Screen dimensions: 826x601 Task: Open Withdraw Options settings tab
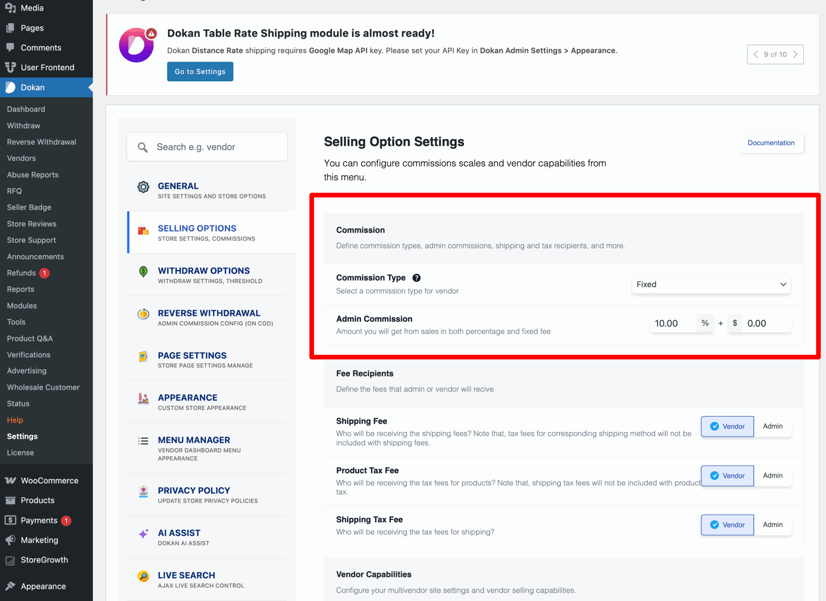tap(207, 275)
